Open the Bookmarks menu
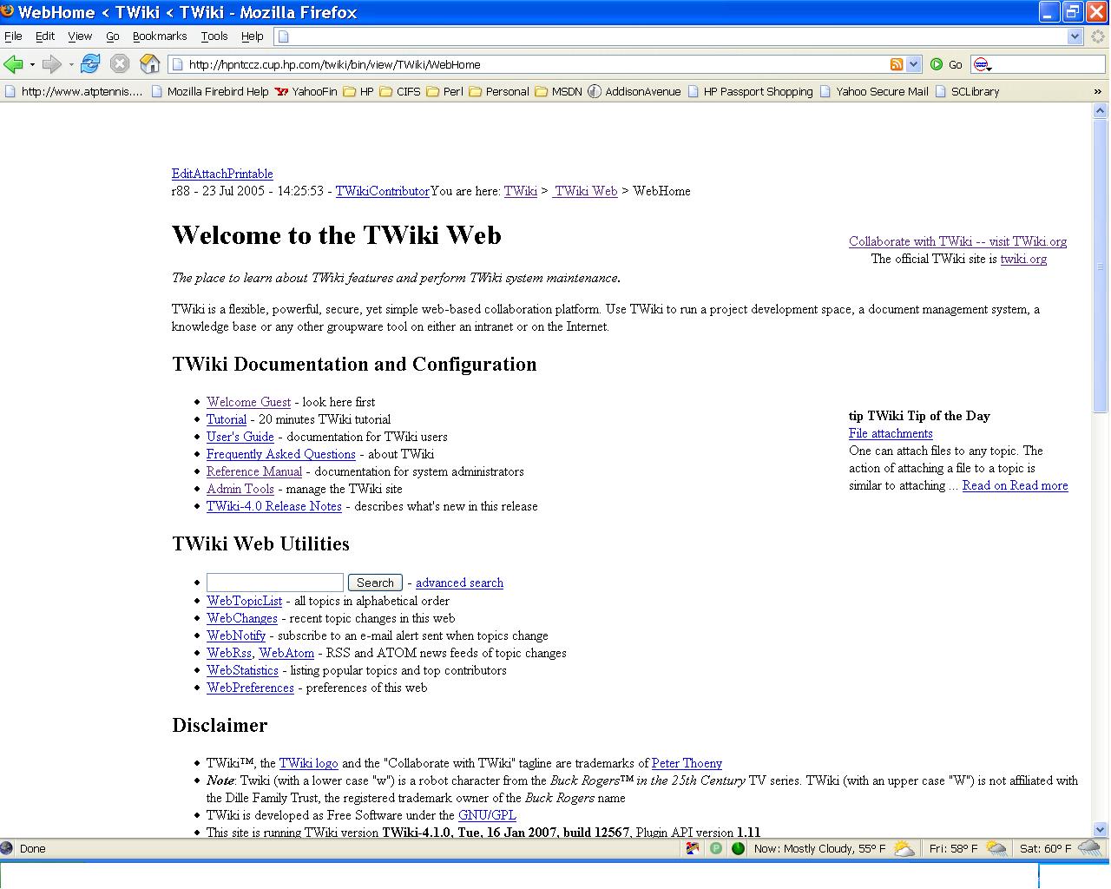 point(160,36)
